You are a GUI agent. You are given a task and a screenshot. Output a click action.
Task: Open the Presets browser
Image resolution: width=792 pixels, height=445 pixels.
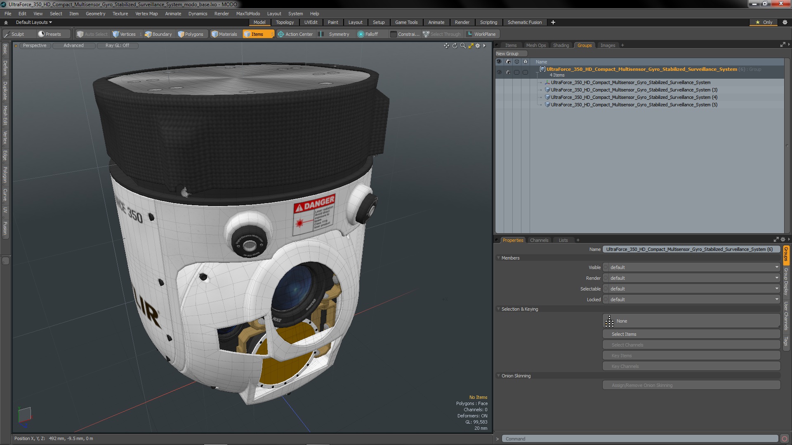[49, 34]
